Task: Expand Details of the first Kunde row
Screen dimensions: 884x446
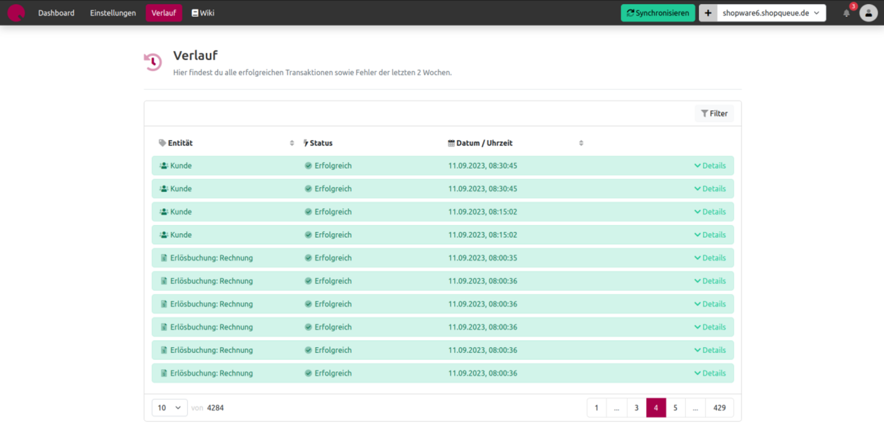Action: (710, 166)
